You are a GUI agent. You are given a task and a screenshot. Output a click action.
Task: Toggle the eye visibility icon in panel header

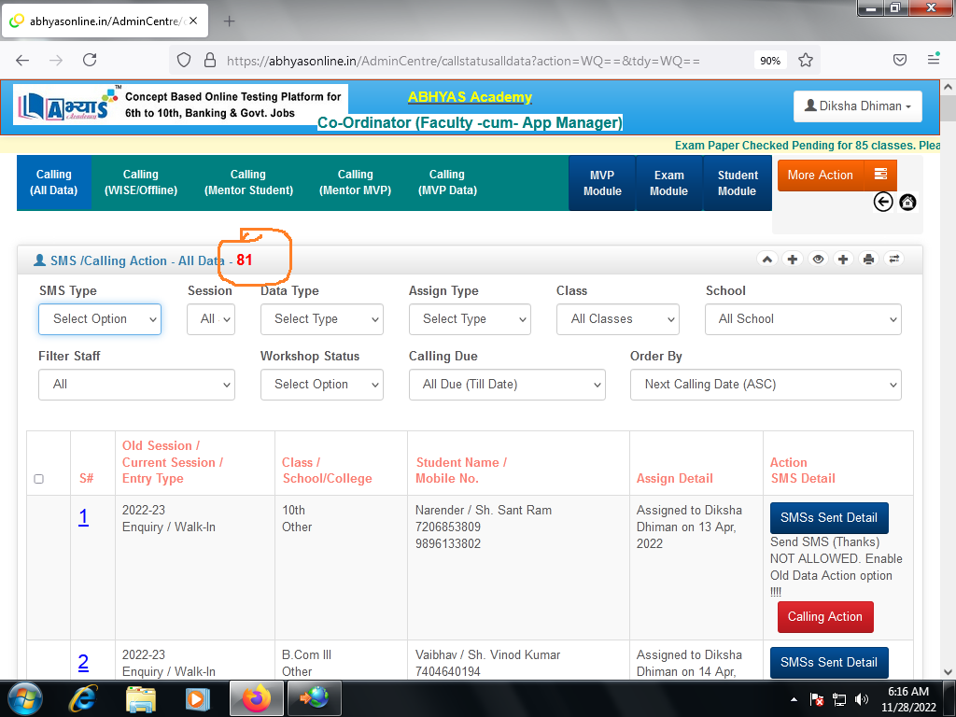tap(818, 260)
